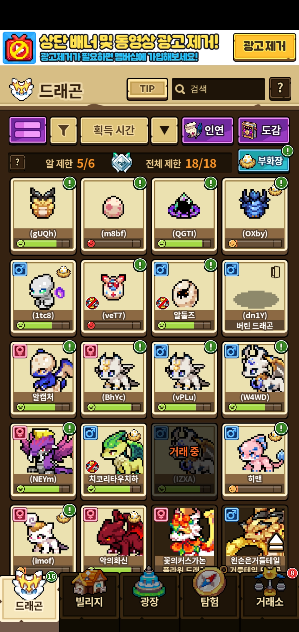Open the 부화장 hatchery
Viewport: 299px width, 632px height.
(x=263, y=161)
